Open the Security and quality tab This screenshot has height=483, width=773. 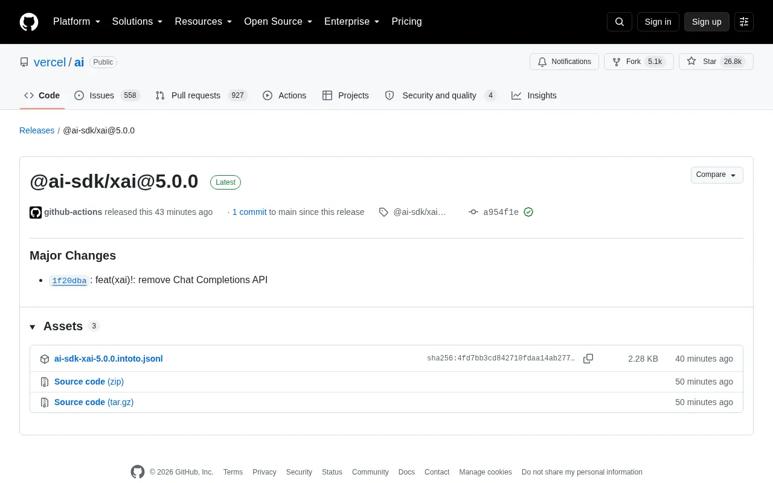click(440, 95)
